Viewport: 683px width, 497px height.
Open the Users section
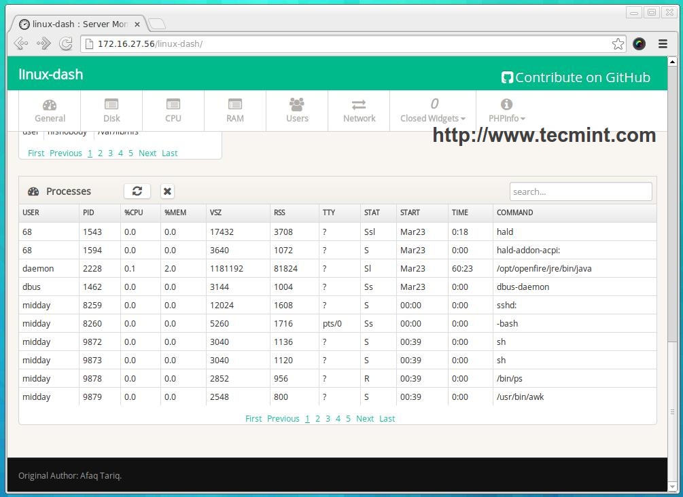coord(297,111)
